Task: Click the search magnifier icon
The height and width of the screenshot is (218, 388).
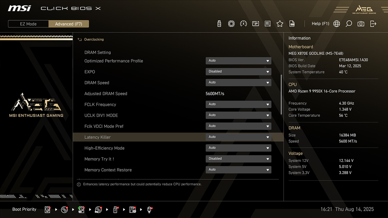Action: click(349, 24)
